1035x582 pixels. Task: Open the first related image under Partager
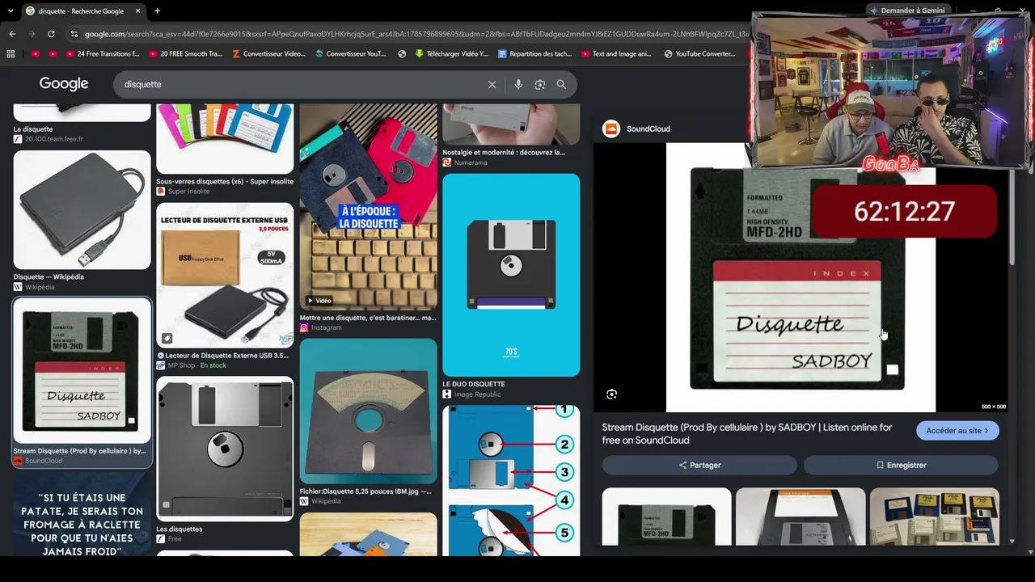pyautogui.click(x=666, y=516)
